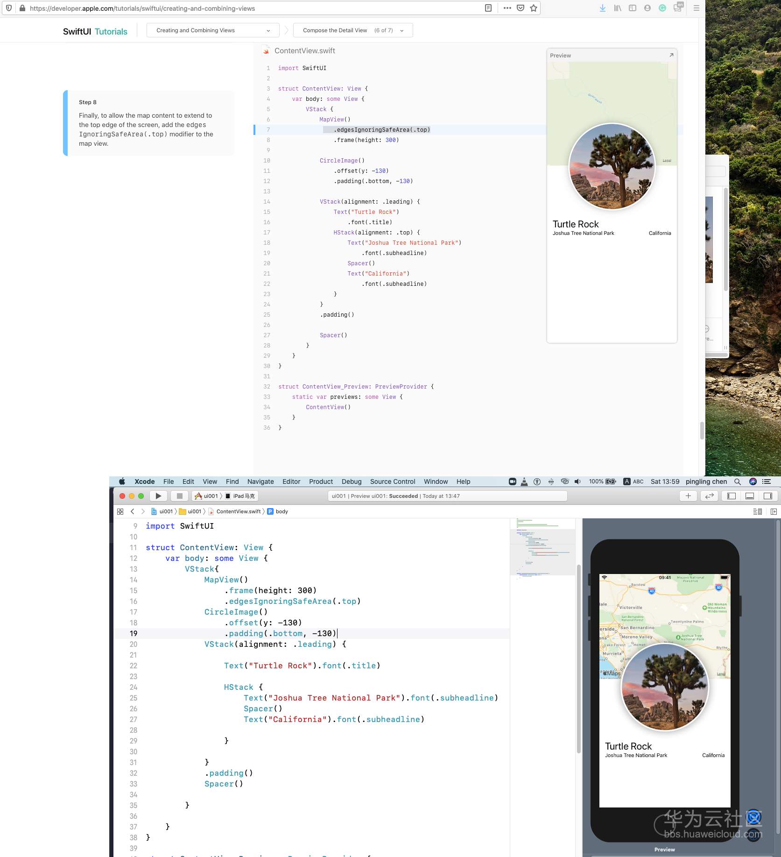Toggle Firefox reader view icon
The width and height of the screenshot is (781, 857).
click(x=488, y=8)
